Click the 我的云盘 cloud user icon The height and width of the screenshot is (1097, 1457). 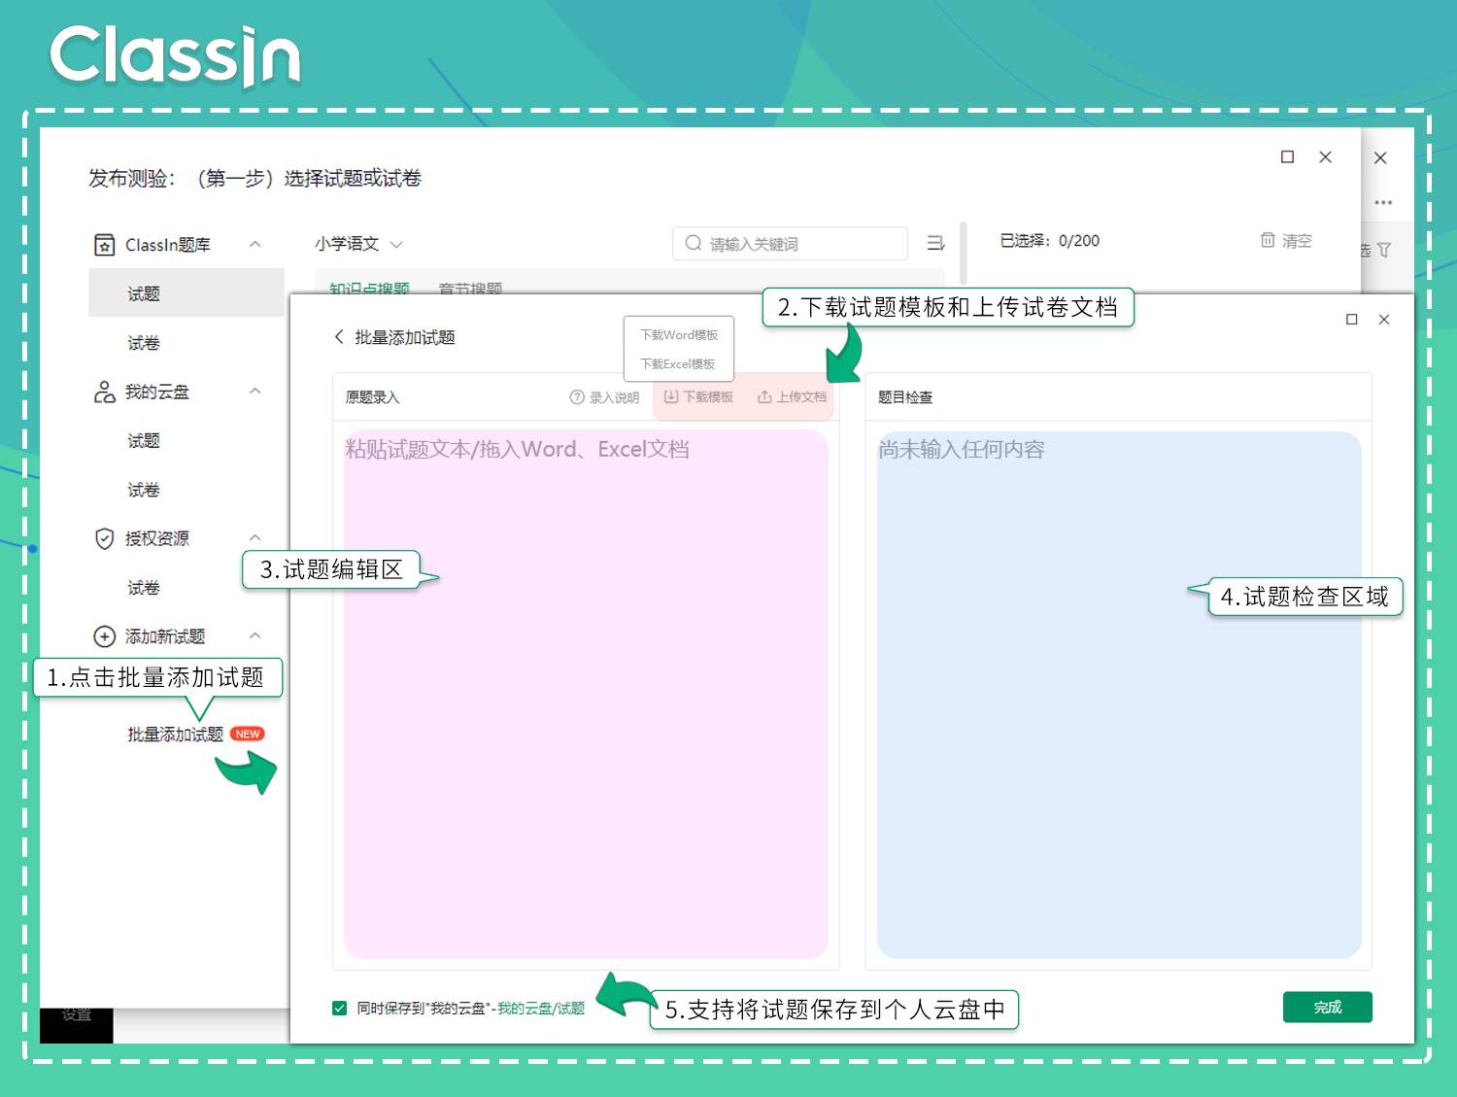(x=104, y=392)
